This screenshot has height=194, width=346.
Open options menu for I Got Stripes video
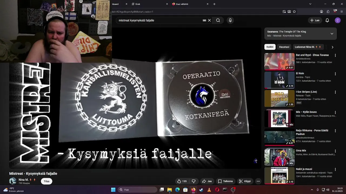click(335, 92)
